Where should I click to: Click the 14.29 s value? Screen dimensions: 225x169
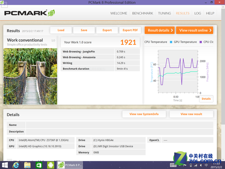(x=121, y=63)
